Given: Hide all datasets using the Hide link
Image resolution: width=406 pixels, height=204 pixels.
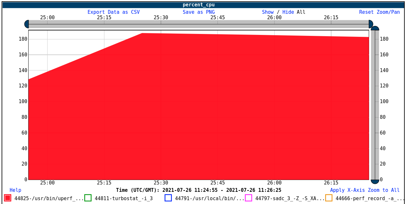Looking at the screenshot, I should [288, 12].
